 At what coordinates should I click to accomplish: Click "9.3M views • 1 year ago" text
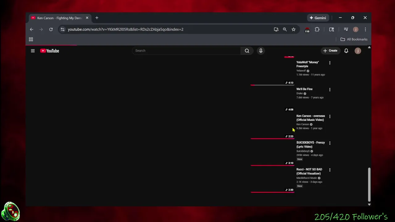[x=310, y=128]
